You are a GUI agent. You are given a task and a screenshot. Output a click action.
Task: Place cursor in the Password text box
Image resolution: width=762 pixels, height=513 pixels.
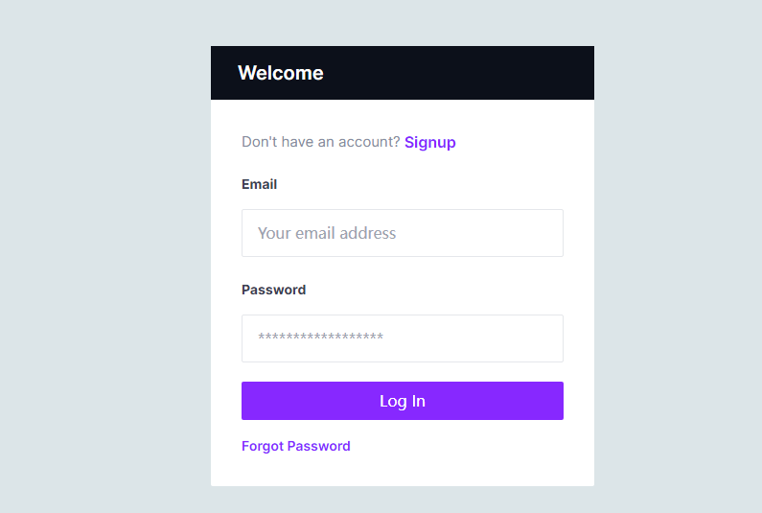click(x=403, y=338)
